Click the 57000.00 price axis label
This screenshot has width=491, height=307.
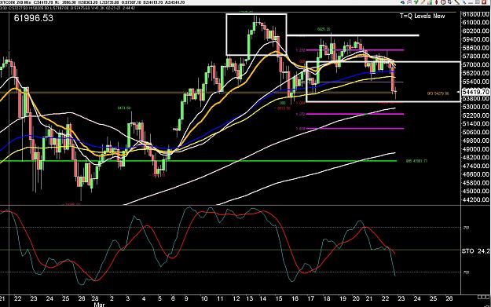tap(475, 65)
